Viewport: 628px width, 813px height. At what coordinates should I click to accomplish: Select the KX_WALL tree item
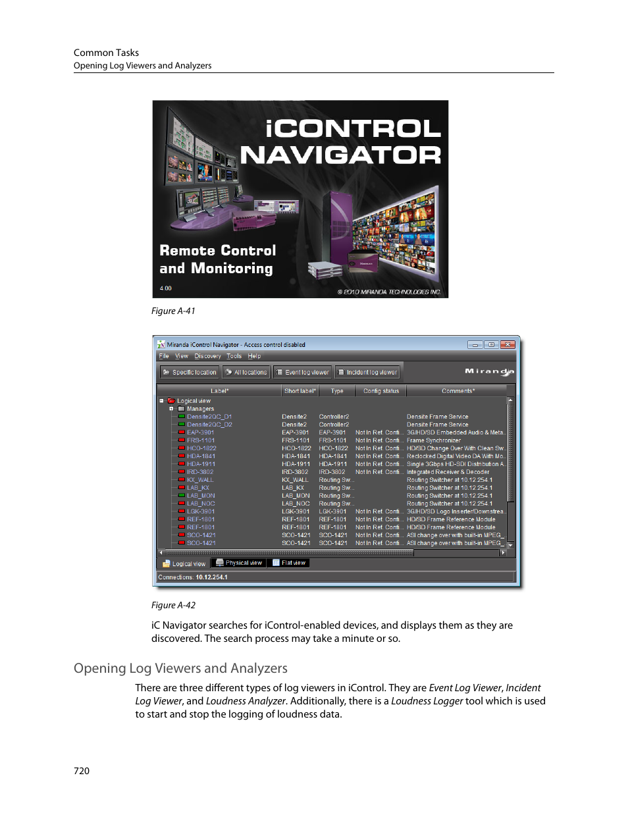(200, 480)
